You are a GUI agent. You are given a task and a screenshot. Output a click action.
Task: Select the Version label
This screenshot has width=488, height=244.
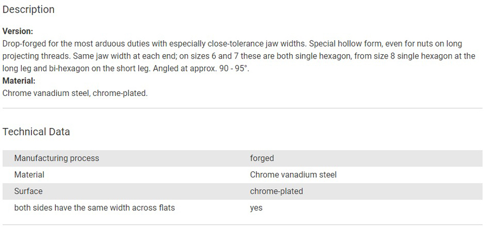coord(18,31)
